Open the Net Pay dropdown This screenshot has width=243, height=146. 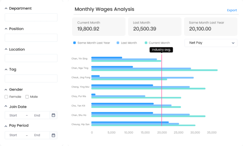(211, 43)
